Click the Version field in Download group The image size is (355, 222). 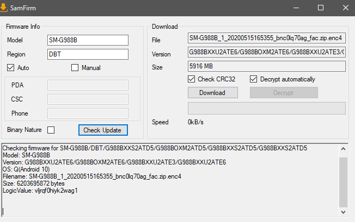pyautogui.click(x=267, y=52)
